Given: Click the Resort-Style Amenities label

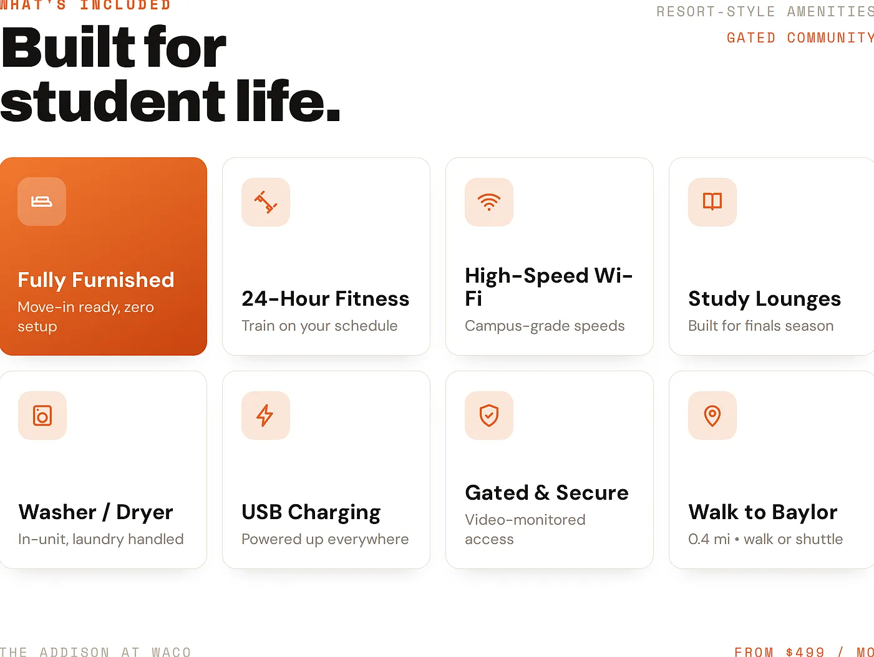Looking at the screenshot, I should pyautogui.click(x=765, y=12).
